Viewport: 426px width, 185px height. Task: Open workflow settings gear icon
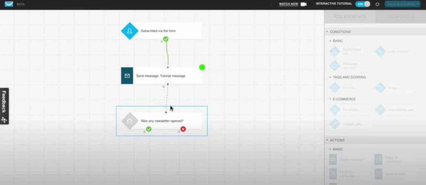tap(377, 4)
